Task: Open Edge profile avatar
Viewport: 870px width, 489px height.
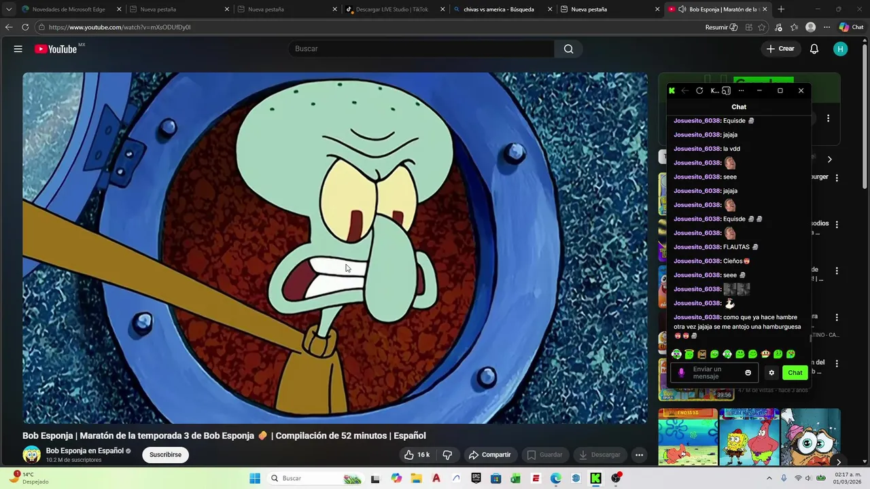Action: point(810,27)
